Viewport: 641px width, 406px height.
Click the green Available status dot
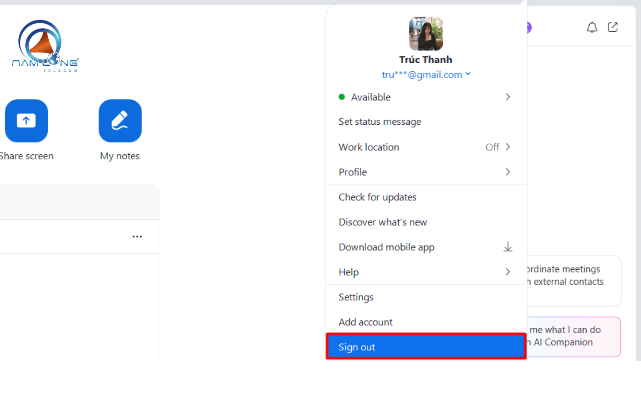click(342, 97)
